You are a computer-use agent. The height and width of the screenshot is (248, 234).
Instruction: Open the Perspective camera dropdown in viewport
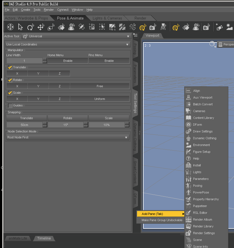(x=226, y=45)
